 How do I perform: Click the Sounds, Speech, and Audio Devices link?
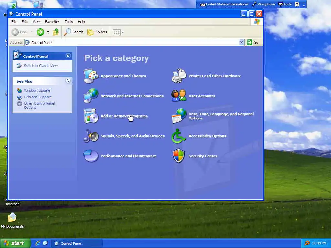[x=133, y=136]
